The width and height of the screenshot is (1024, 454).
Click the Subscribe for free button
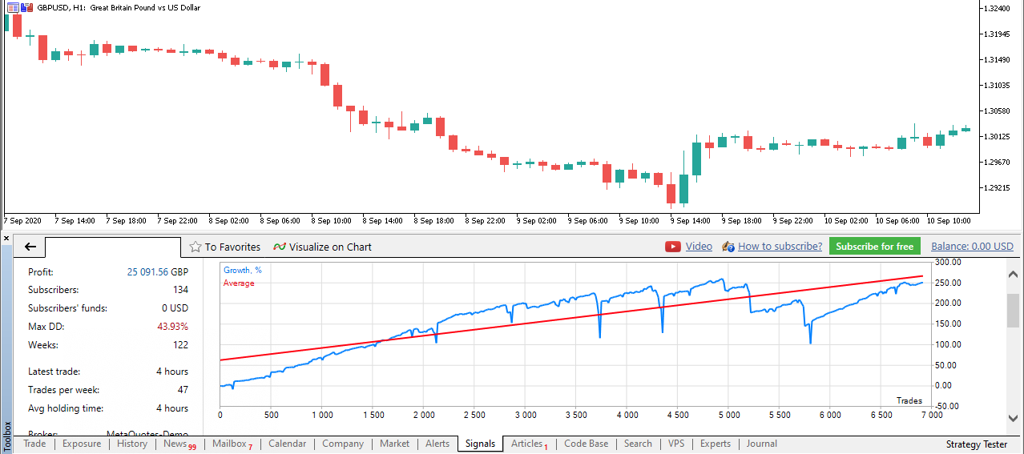pyautogui.click(x=874, y=247)
